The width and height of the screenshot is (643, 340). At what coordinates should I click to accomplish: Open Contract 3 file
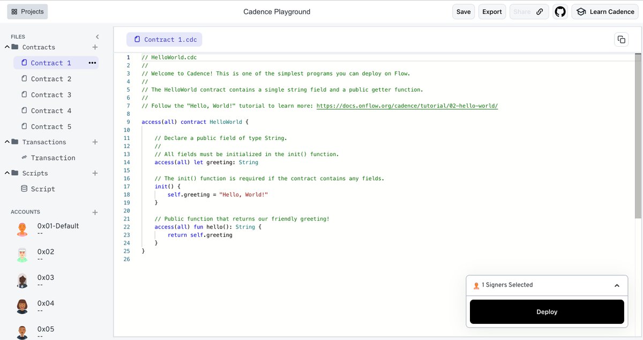51,95
